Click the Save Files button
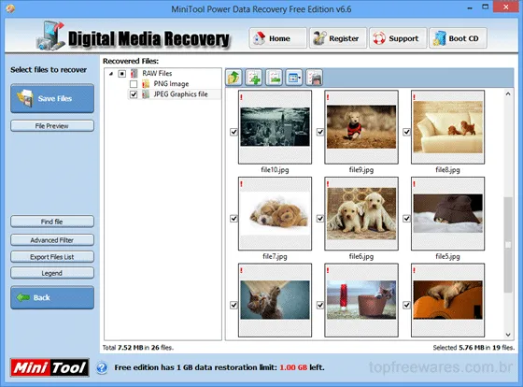523x387 pixels. click(52, 98)
